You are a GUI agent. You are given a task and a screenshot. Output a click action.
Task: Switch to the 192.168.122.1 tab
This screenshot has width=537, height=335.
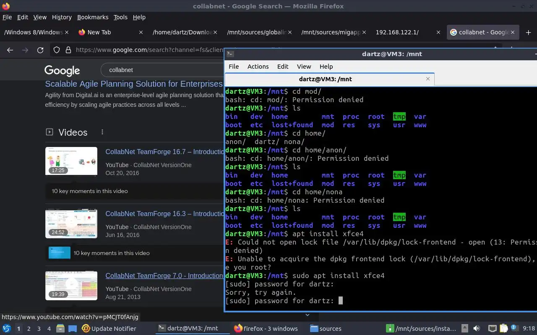(x=409, y=32)
